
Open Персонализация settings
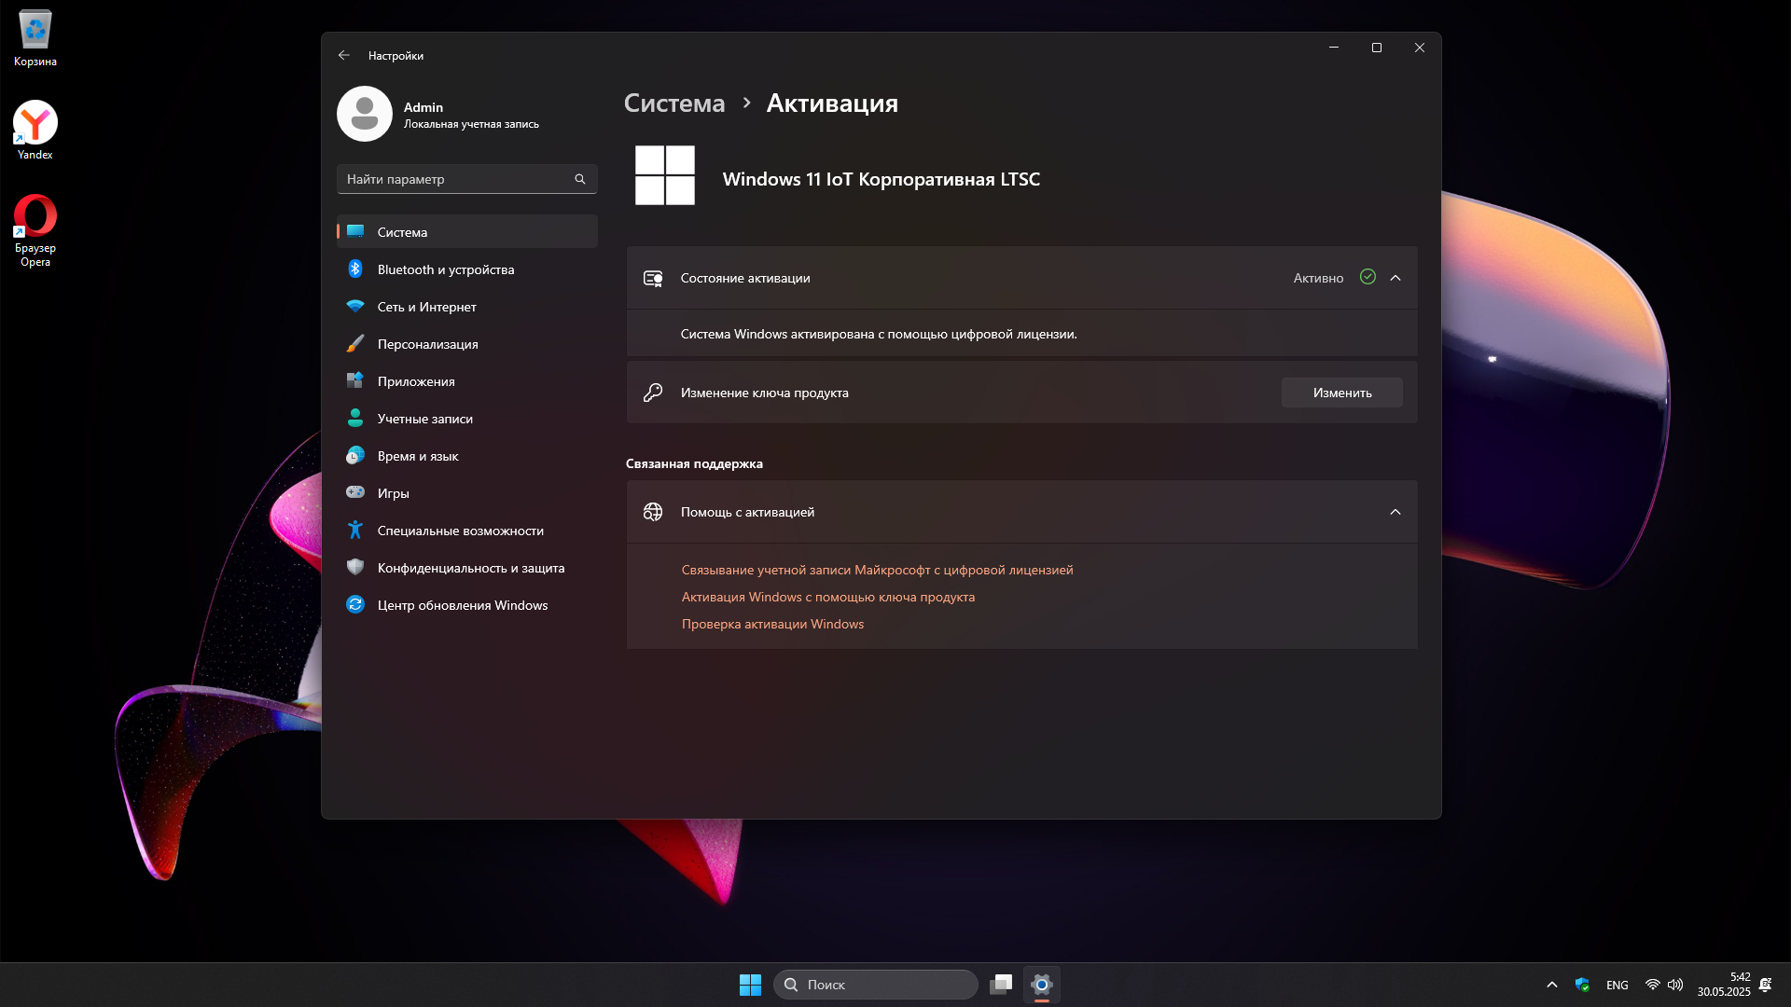point(427,344)
